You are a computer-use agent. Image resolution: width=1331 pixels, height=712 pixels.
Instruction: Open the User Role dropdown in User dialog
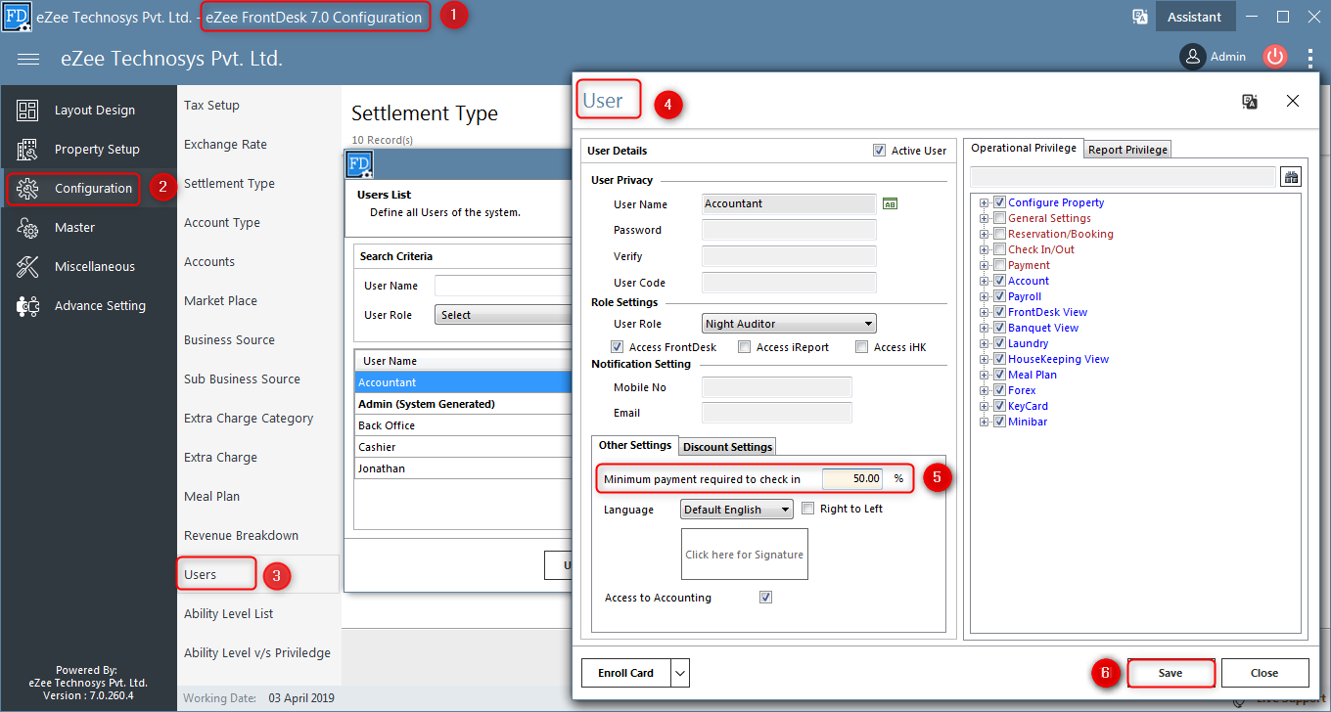click(x=789, y=324)
